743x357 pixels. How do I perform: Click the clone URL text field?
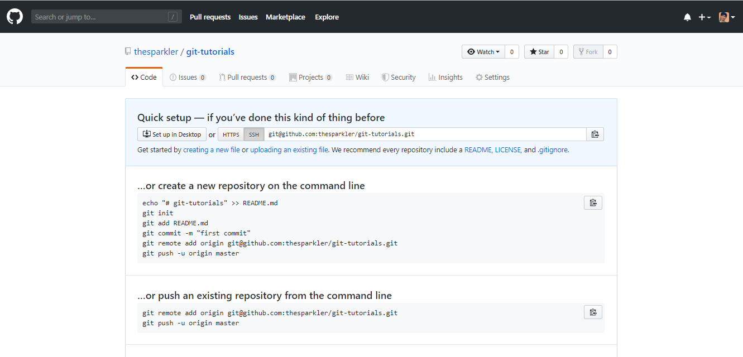425,134
